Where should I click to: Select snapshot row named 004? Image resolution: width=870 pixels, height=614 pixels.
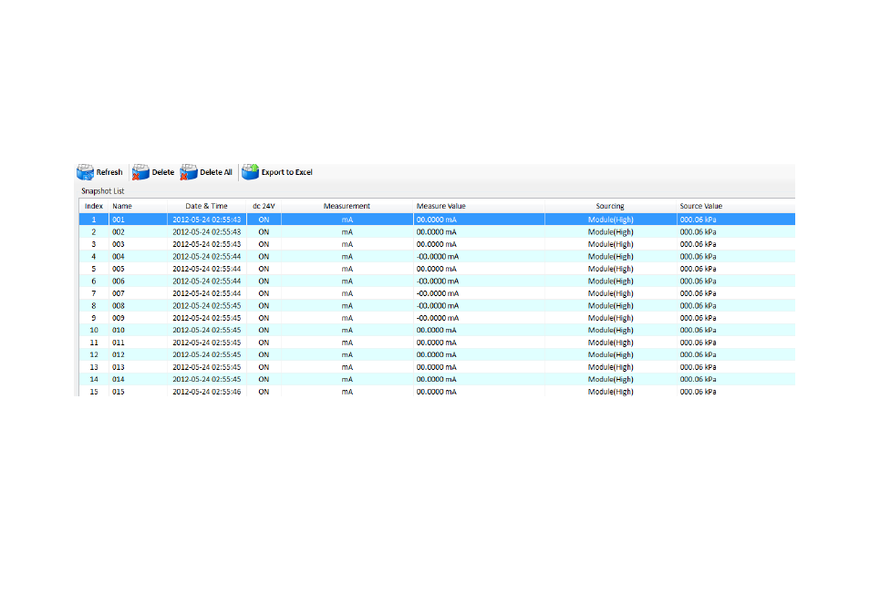[x=437, y=257]
